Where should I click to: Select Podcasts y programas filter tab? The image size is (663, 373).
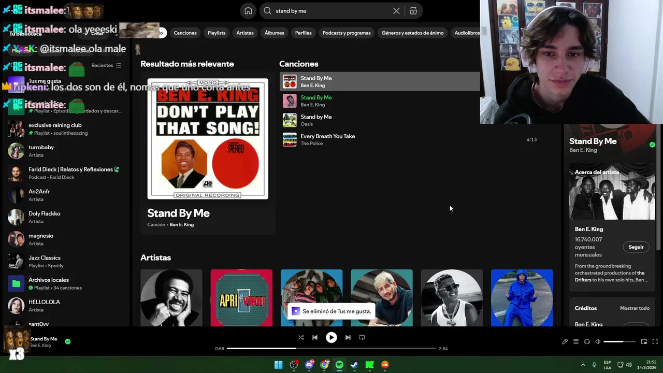347,33
